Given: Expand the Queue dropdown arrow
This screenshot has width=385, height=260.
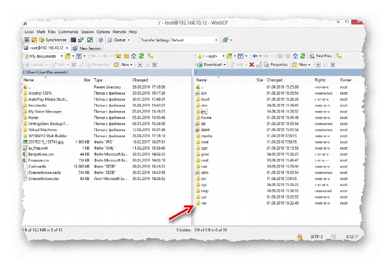Looking at the screenshot, I should [x=129, y=40].
